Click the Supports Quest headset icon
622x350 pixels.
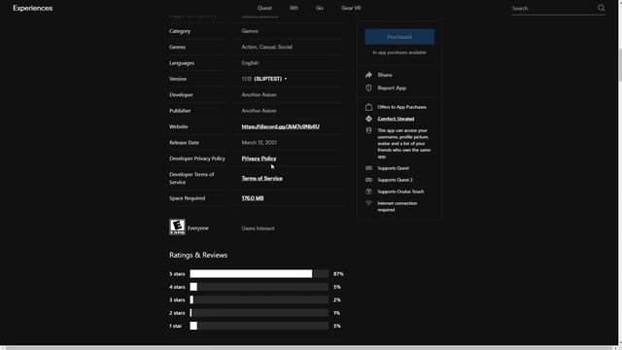tap(368, 168)
